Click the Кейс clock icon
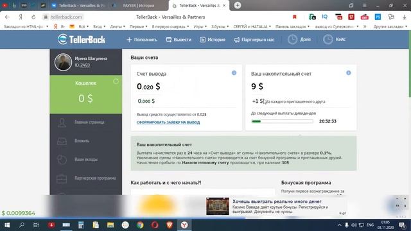This screenshot has height=231, width=411. click(328, 40)
